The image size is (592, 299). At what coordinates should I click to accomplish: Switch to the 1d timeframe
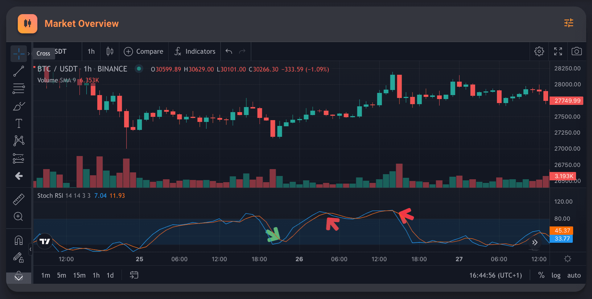tap(110, 275)
